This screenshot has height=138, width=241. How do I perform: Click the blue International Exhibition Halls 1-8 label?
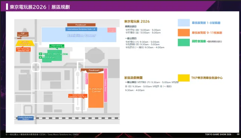point(81,29)
